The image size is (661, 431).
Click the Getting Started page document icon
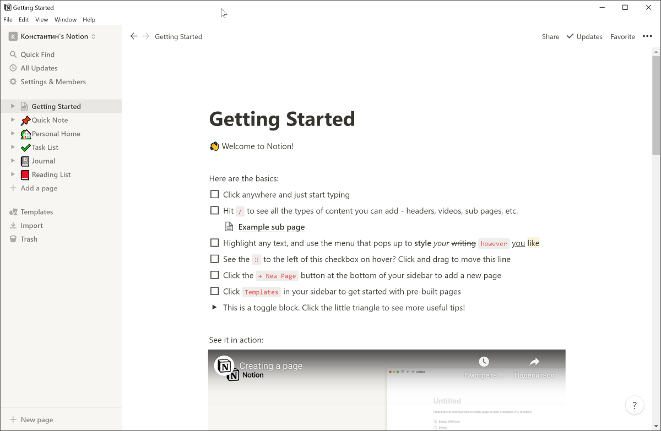(24, 106)
